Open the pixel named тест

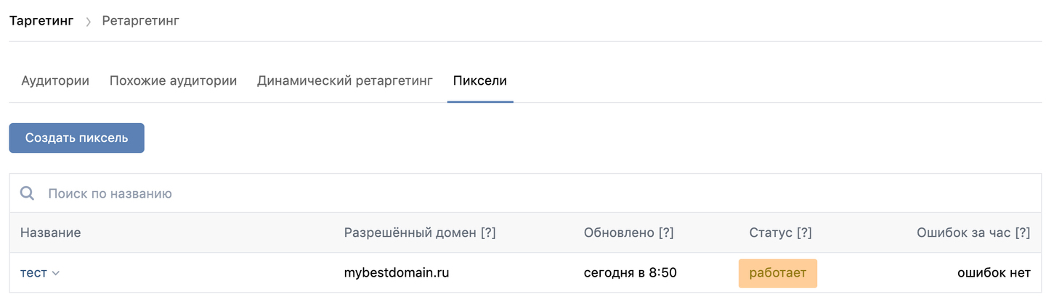click(33, 273)
